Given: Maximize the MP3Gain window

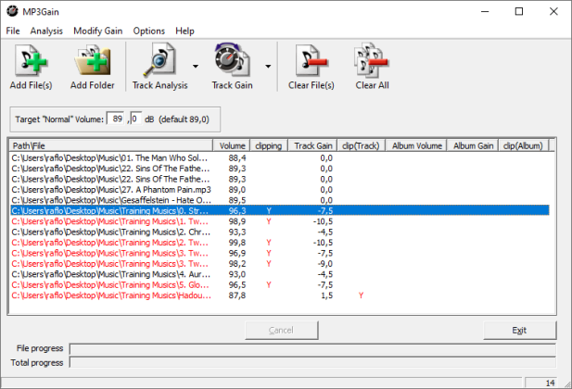Looking at the screenshot, I should (519, 12).
